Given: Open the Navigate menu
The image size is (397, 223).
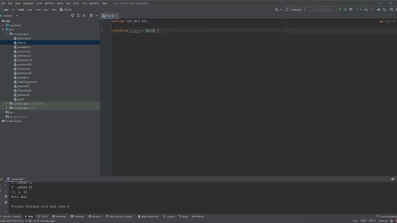Looking at the screenshot, I should (29, 3).
